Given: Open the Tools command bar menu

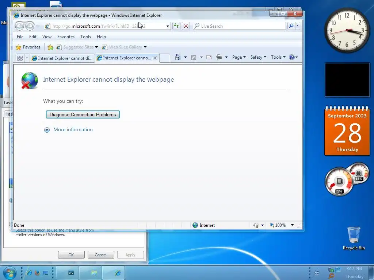Looking at the screenshot, I should coord(278,57).
